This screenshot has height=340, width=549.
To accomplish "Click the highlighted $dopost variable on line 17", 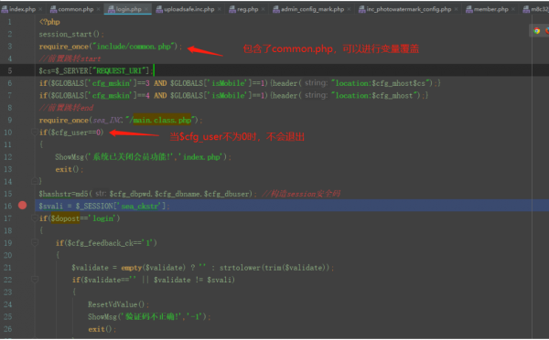I will point(65,218).
